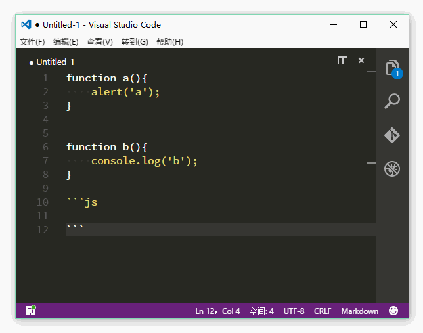Change file encoding UTF-8
423x333 pixels.
pyautogui.click(x=294, y=311)
